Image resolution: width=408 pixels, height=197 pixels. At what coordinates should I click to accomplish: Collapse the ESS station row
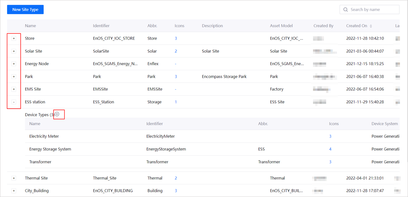14,102
